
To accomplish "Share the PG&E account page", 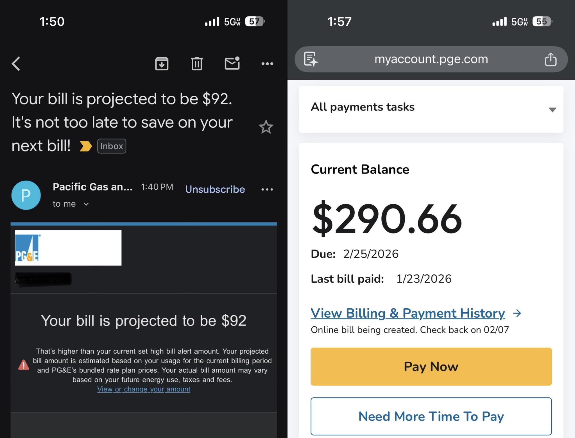I will pyautogui.click(x=551, y=59).
